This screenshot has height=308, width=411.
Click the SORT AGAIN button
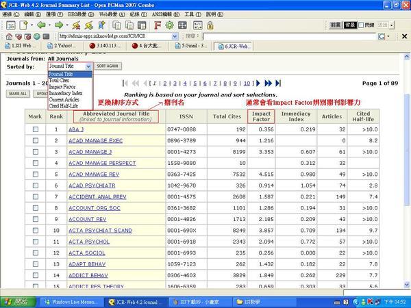[108, 66]
